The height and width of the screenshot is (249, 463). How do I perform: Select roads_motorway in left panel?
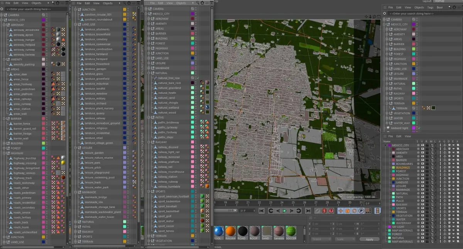click(24, 183)
